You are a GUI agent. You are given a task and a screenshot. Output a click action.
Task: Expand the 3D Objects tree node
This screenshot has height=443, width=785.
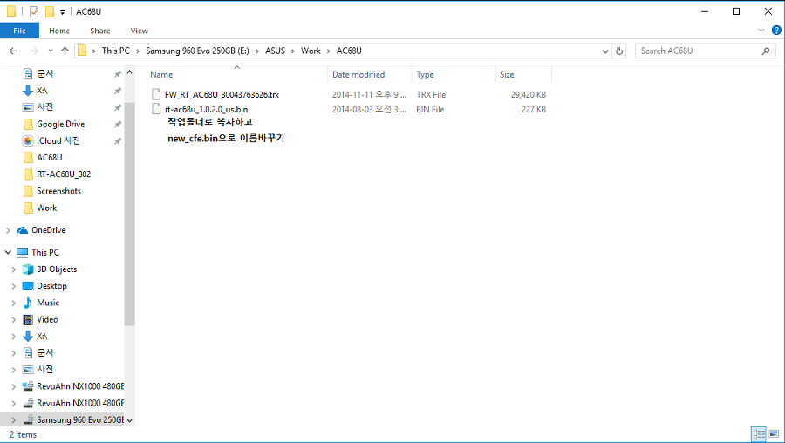click(x=14, y=269)
